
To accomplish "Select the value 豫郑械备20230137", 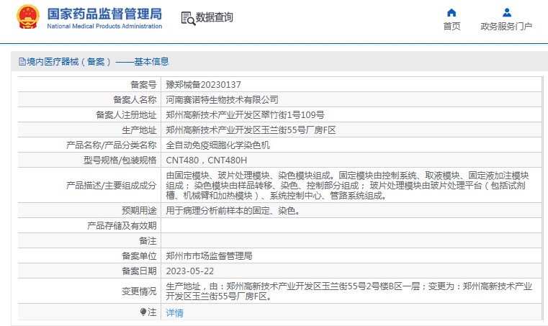I will (203, 84).
